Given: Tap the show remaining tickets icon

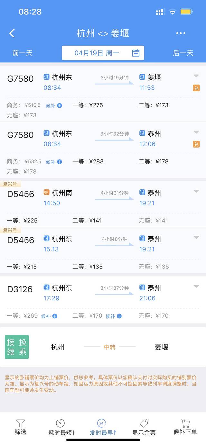Looking at the screenshot, I should point(144,423).
